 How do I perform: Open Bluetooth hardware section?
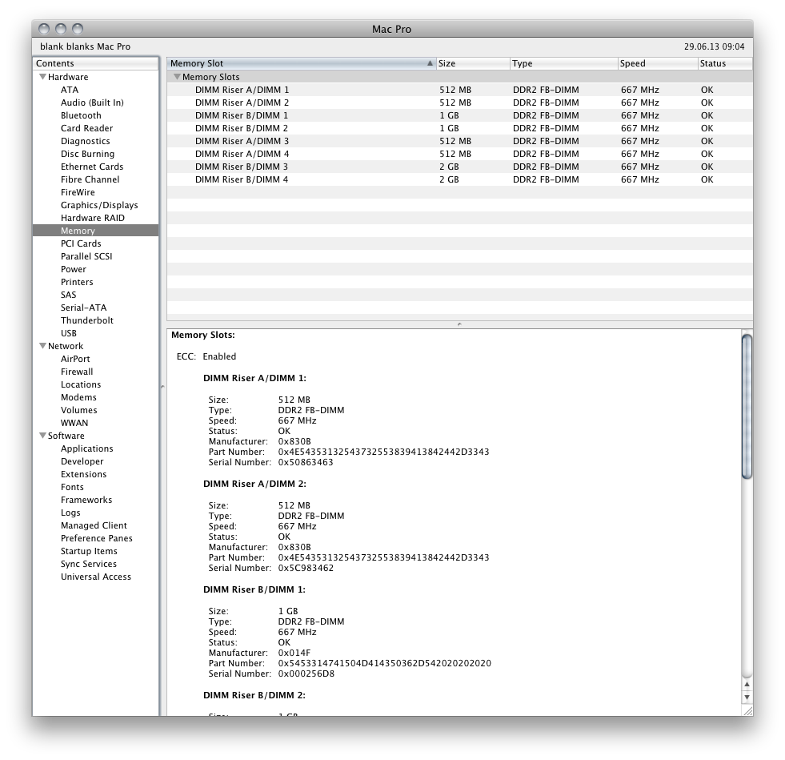pyautogui.click(x=81, y=115)
